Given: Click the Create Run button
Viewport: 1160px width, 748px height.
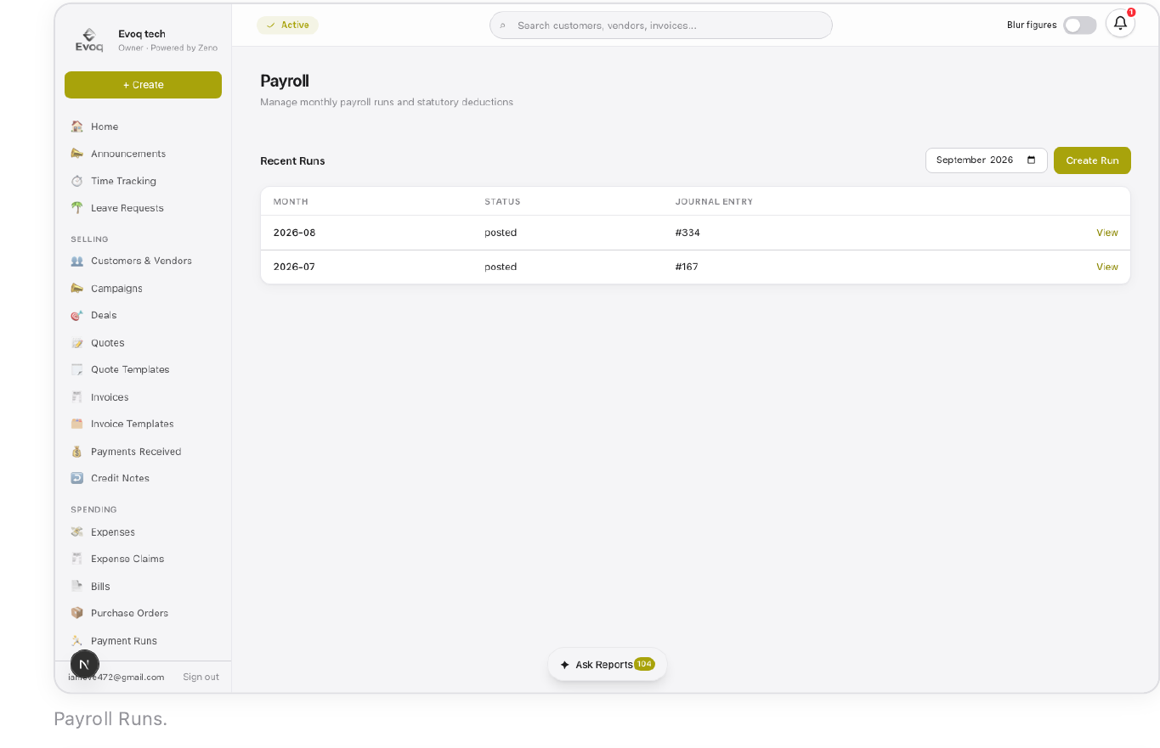Looking at the screenshot, I should pyautogui.click(x=1092, y=160).
